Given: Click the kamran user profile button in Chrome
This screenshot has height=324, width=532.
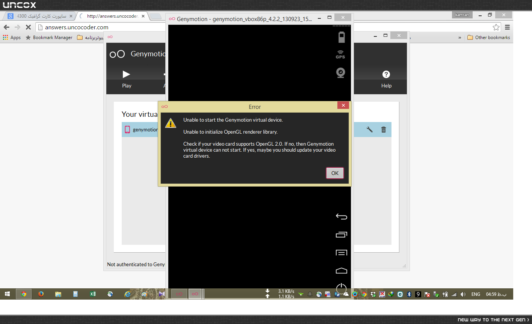Looking at the screenshot, I should 462,15.
